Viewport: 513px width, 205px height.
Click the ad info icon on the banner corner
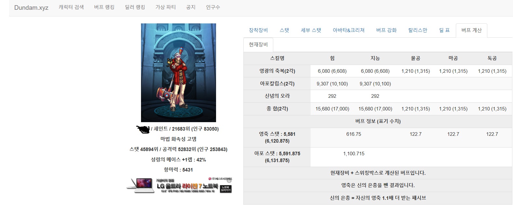point(229,180)
